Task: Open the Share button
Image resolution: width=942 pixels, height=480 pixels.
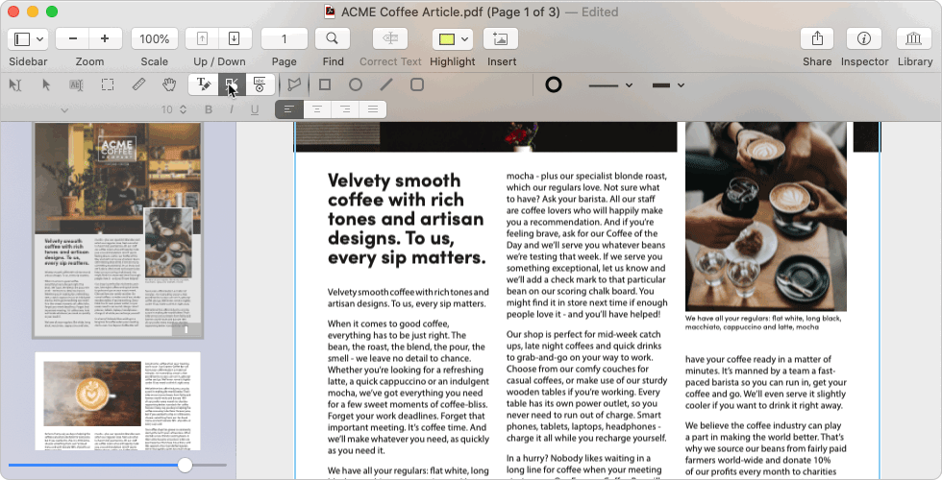Action: (x=817, y=39)
